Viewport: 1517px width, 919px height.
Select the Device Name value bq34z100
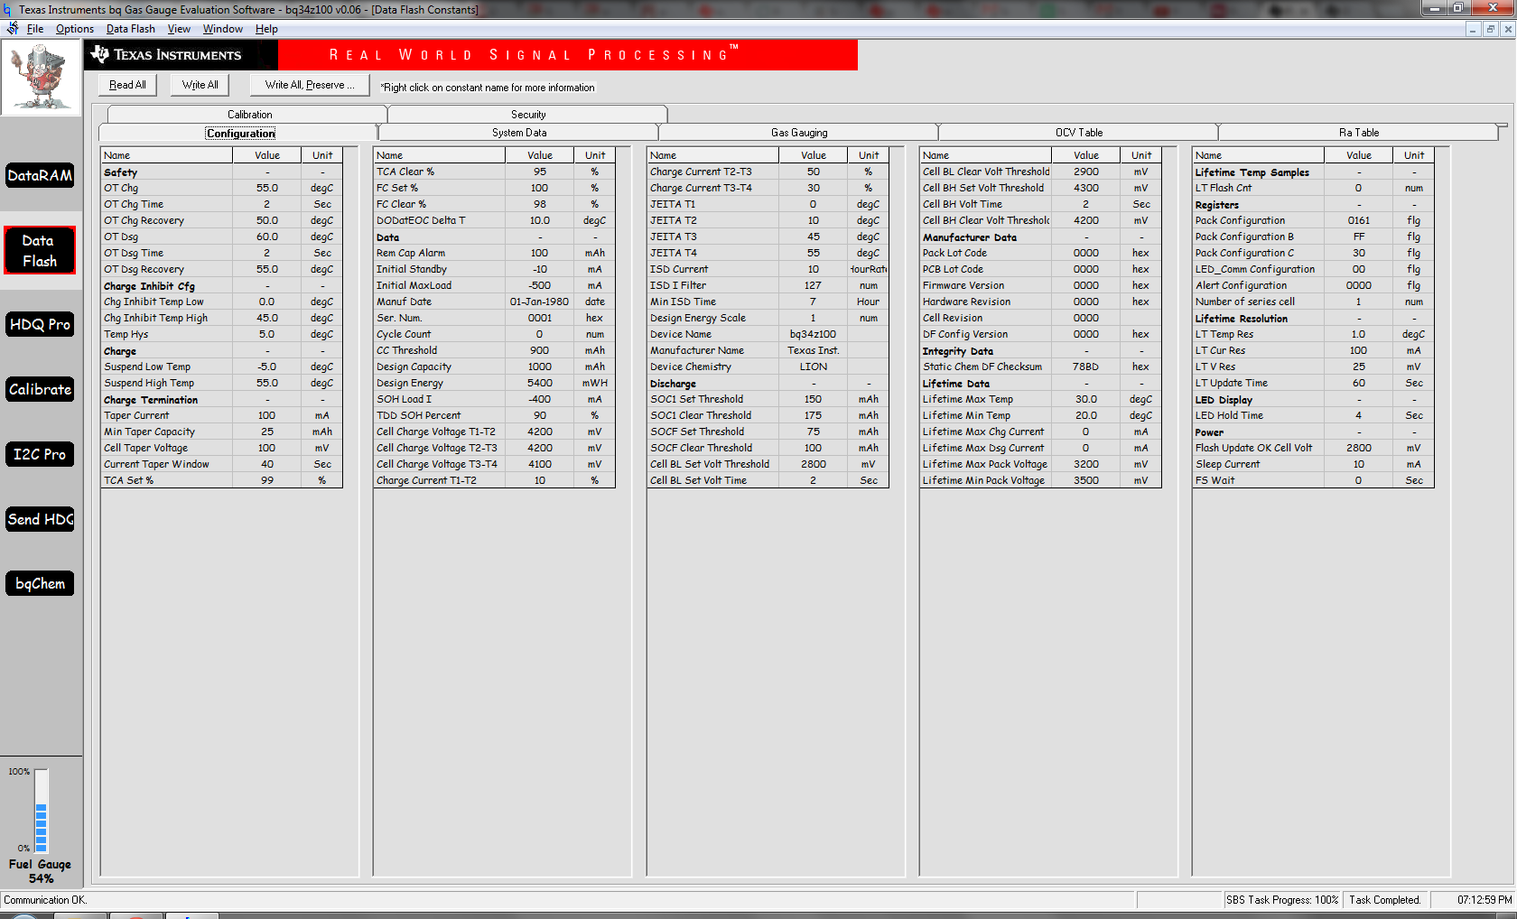pyautogui.click(x=814, y=334)
